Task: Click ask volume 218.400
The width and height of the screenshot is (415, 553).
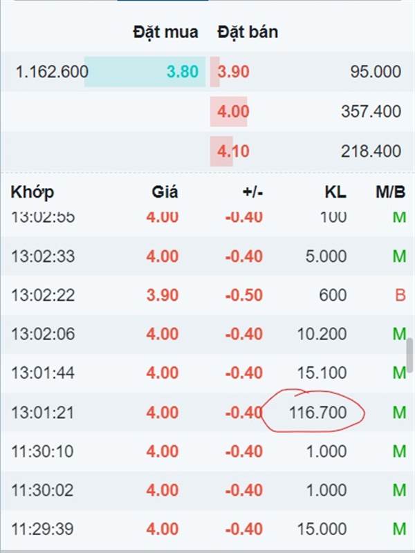Action: [x=371, y=151]
